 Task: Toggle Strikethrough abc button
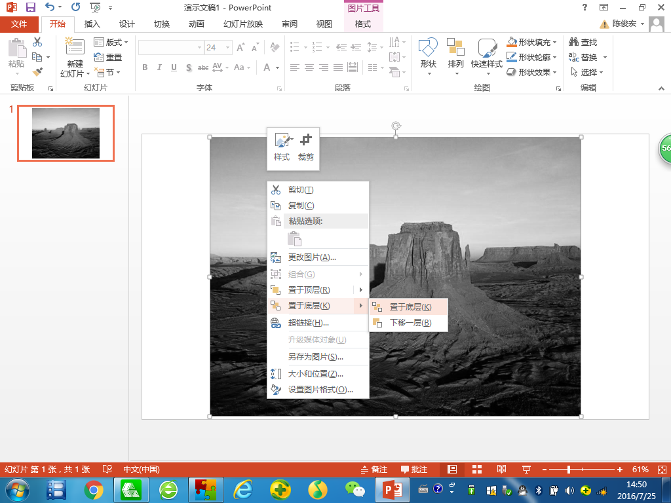203,67
